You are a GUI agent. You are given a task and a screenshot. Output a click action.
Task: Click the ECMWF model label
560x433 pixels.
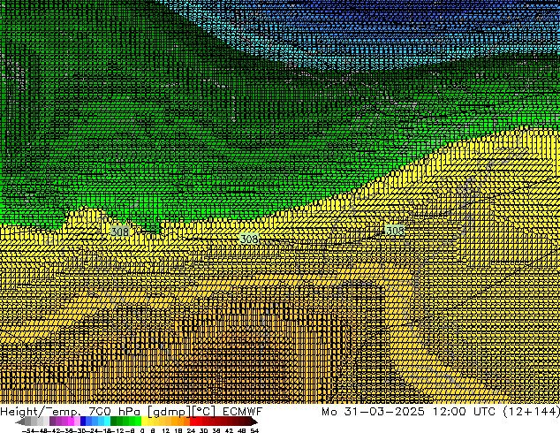[x=243, y=412]
